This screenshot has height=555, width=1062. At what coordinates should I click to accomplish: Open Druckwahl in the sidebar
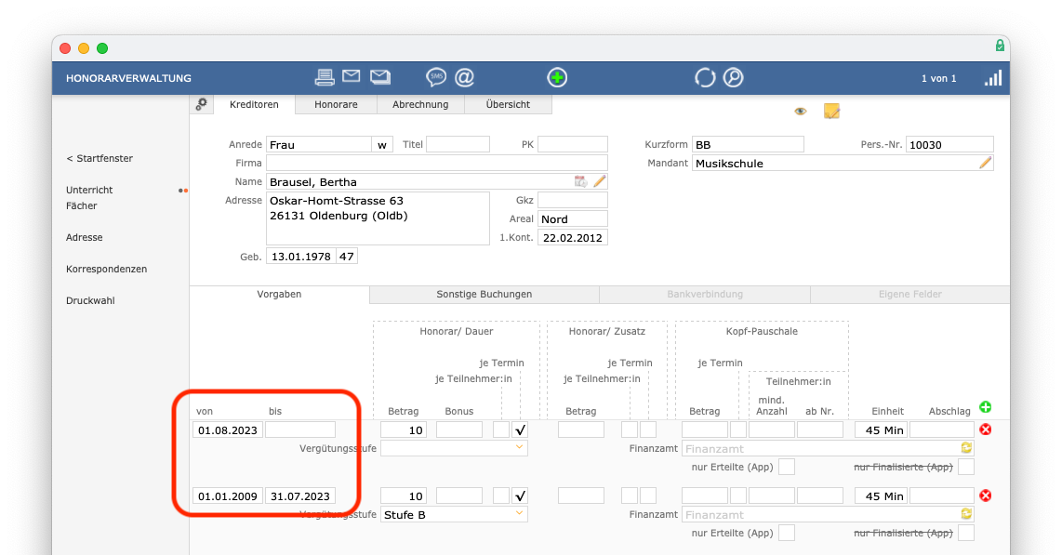coord(90,300)
